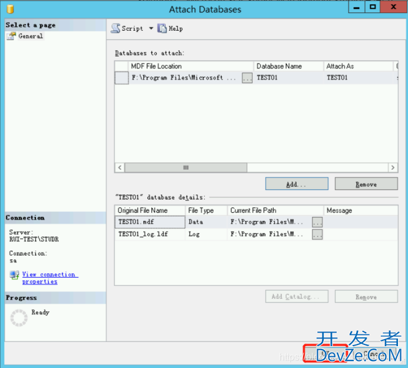This screenshot has width=408, height=368.
Task: Click the Log file type cell
Action: (206, 234)
